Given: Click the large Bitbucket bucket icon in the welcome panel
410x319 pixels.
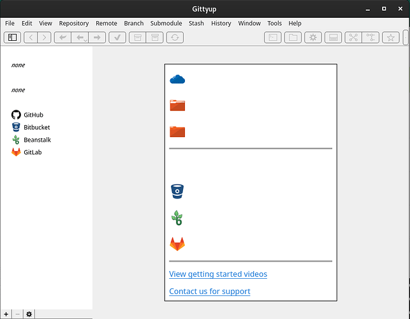Looking at the screenshot, I should [177, 191].
